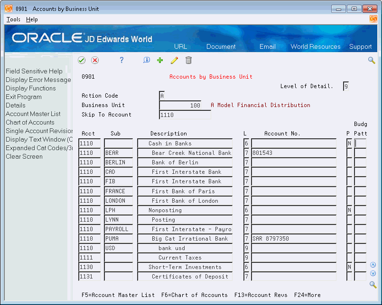Click the Action Code field
Viewport: 382px width, 305px height.
(162, 96)
